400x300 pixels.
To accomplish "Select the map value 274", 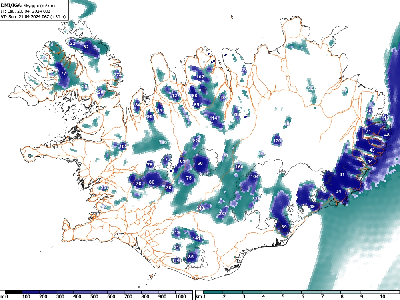I will (x=118, y=75).
